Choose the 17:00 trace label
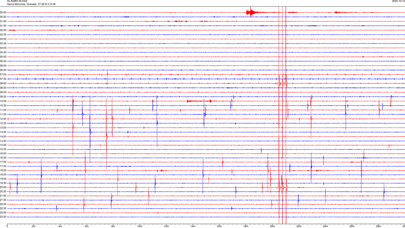 [3, 162]
